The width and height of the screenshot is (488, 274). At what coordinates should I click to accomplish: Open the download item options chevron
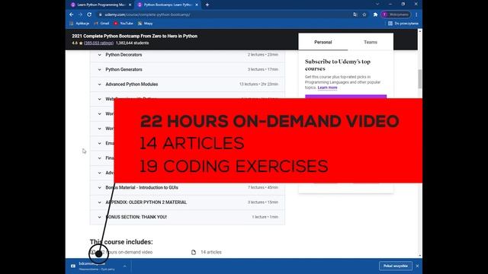click(124, 266)
